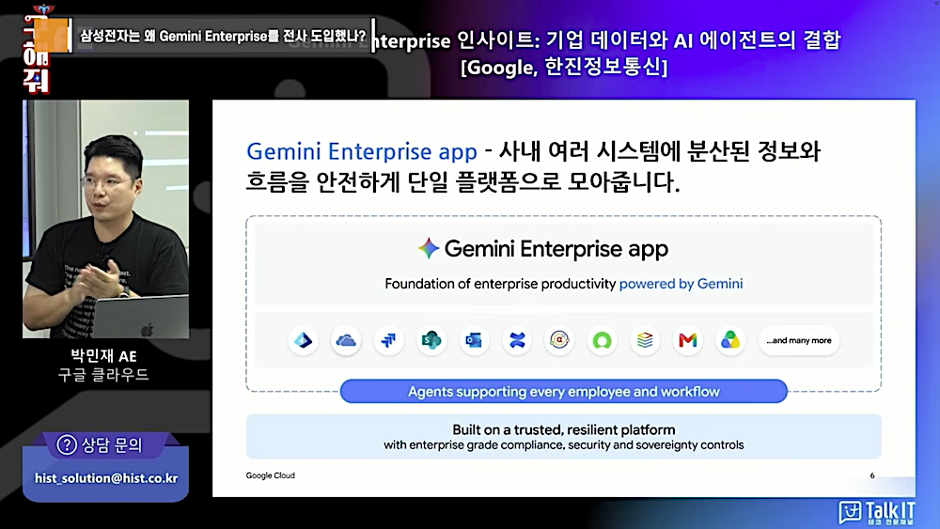The image size is (940, 529).
Task: Click the '[Google, 한진정보통신]' title line
Action: point(564,67)
